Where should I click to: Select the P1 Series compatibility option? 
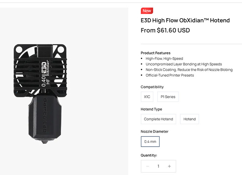(168, 97)
